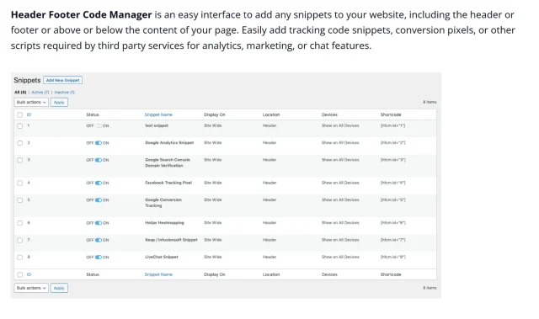Click the top Apply button
The height and width of the screenshot is (319, 539).
(59, 103)
